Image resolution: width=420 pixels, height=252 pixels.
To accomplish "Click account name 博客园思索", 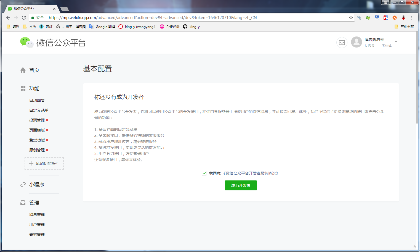I will click(x=374, y=40).
